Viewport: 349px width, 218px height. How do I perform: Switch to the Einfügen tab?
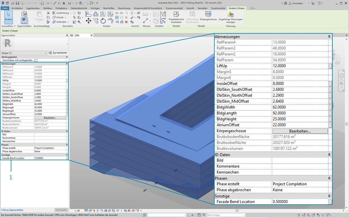coord(95,8)
